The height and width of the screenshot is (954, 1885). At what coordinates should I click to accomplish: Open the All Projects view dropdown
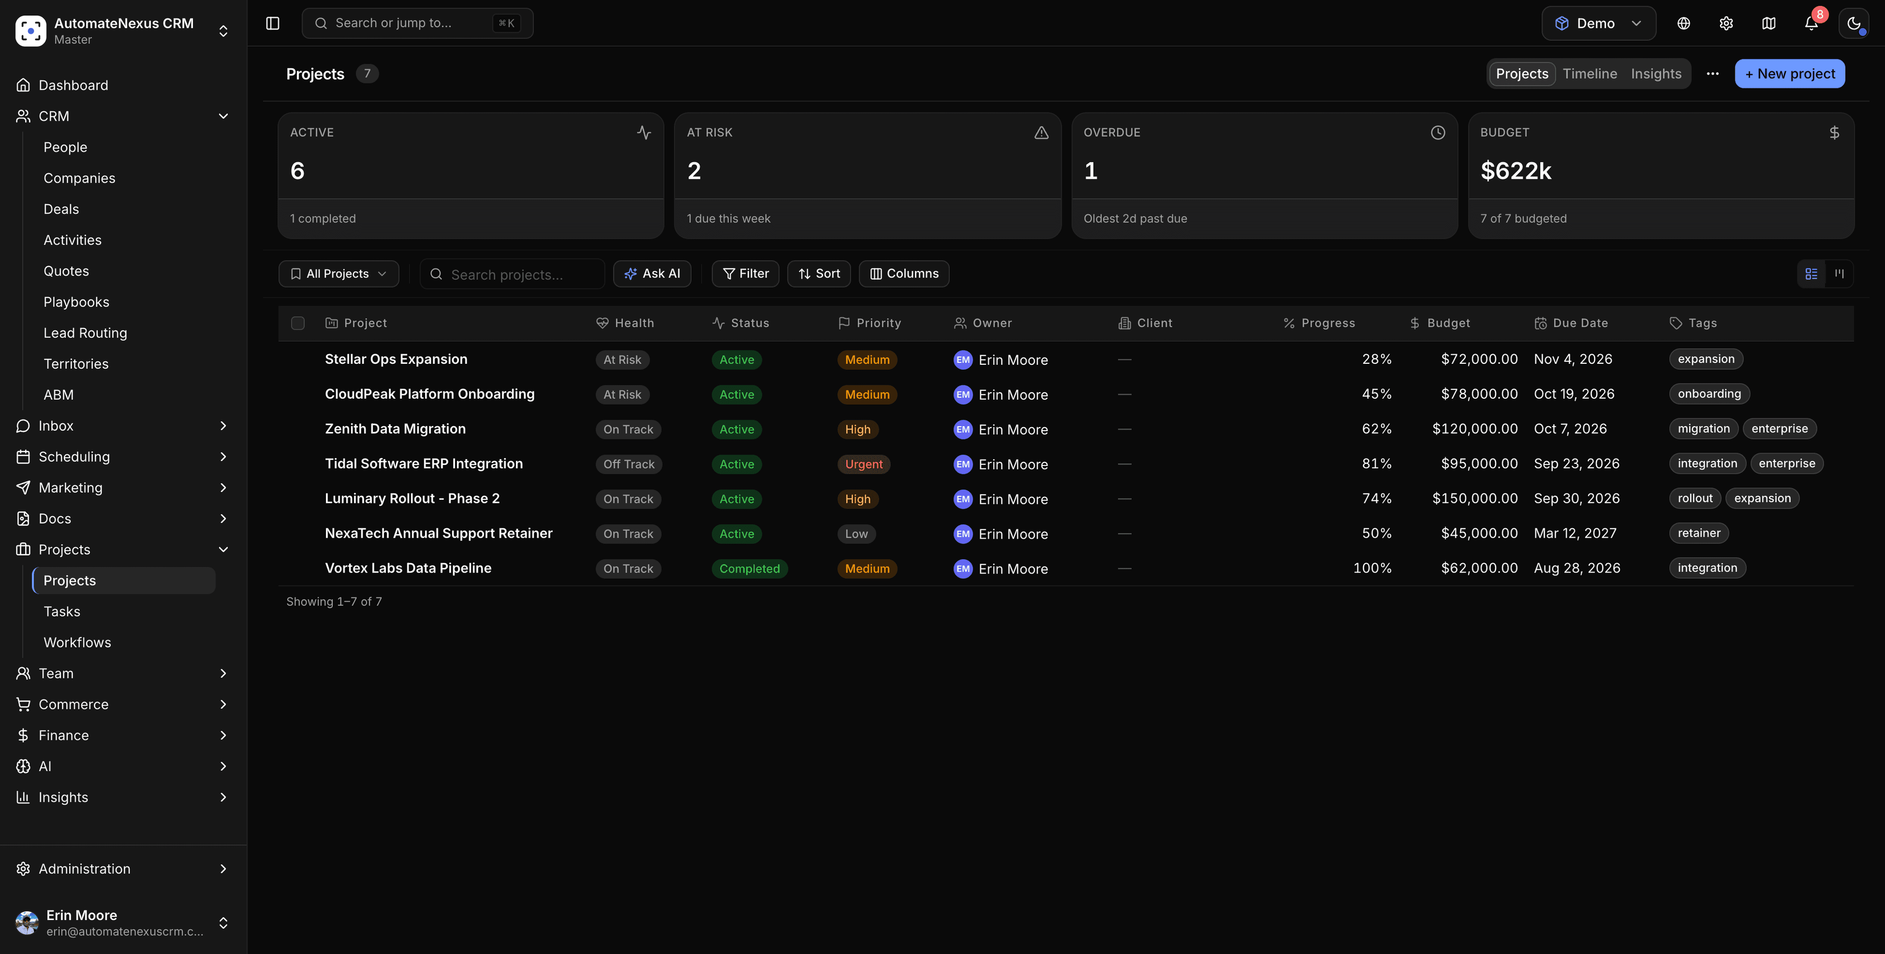338,274
